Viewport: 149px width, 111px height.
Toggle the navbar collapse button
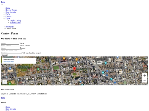2,4
